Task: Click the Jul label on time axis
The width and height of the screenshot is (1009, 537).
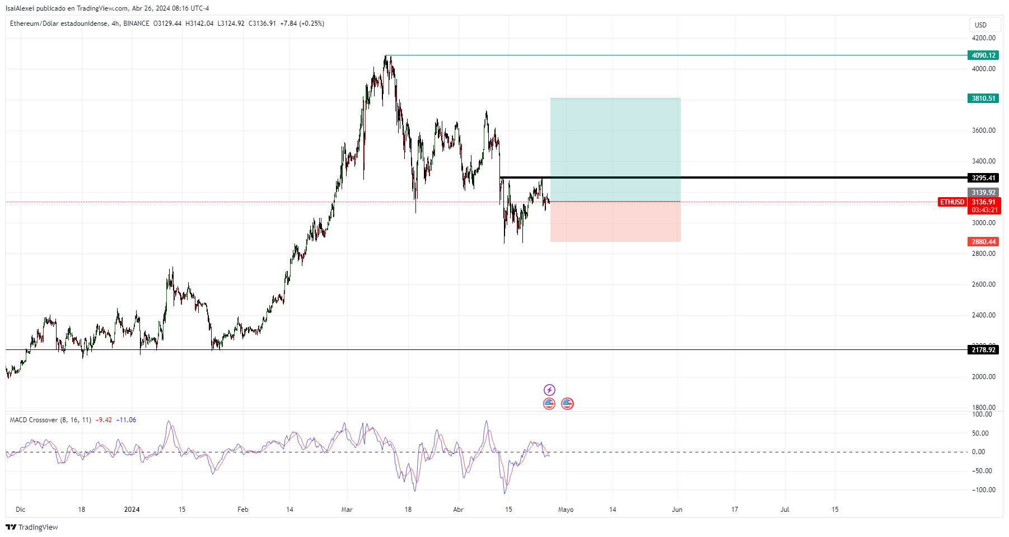Action: pos(785,510)
